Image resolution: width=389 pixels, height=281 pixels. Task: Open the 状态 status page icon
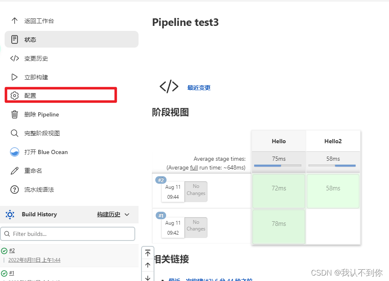(x=15, y=40)
